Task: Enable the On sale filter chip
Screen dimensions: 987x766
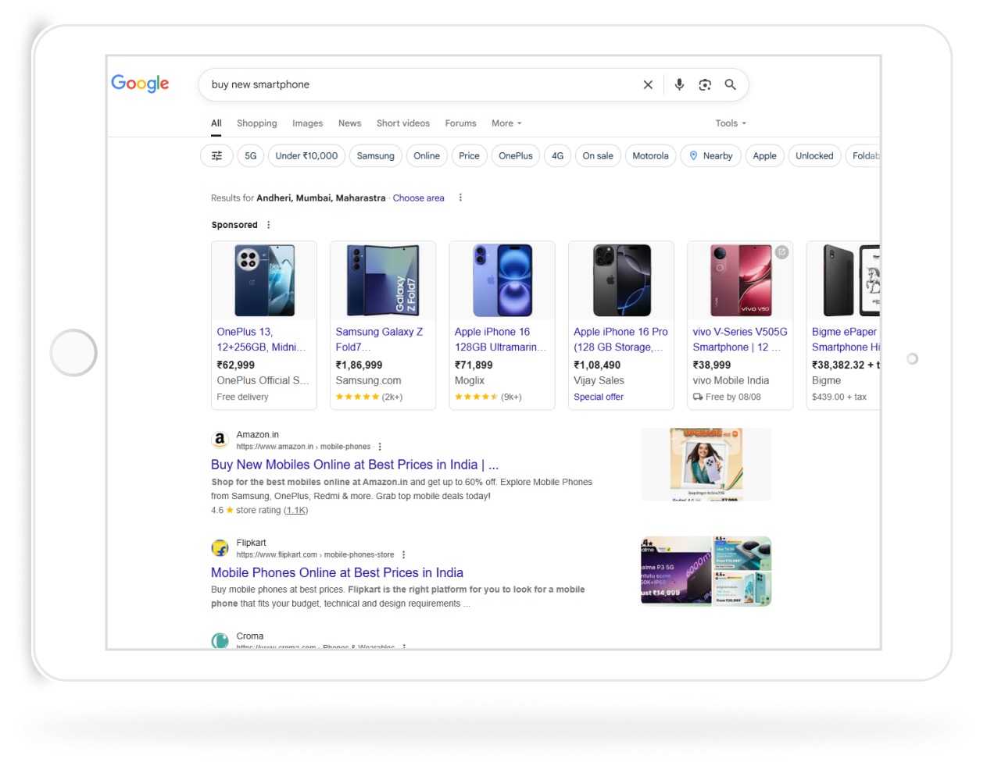Action: (x=598, y=156)
